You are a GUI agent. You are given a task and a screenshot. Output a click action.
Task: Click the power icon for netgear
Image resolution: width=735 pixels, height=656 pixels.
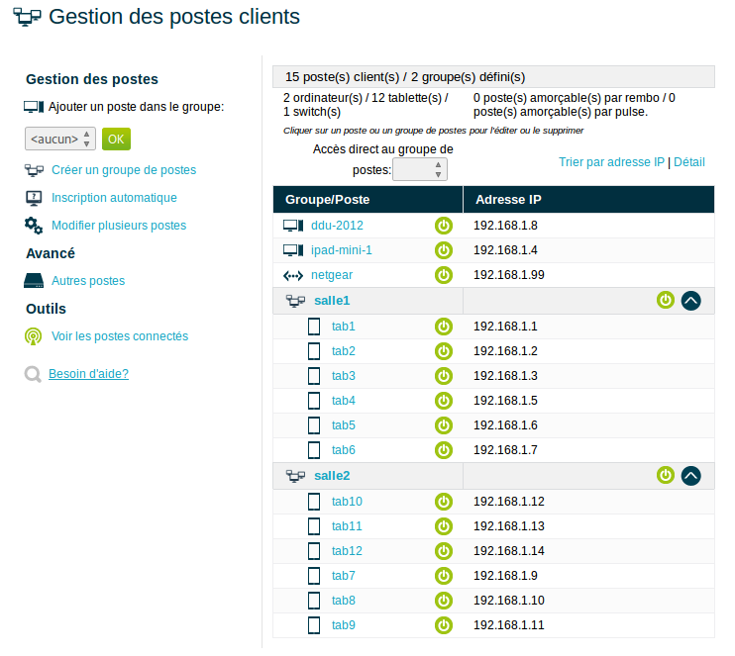[444, 275]
